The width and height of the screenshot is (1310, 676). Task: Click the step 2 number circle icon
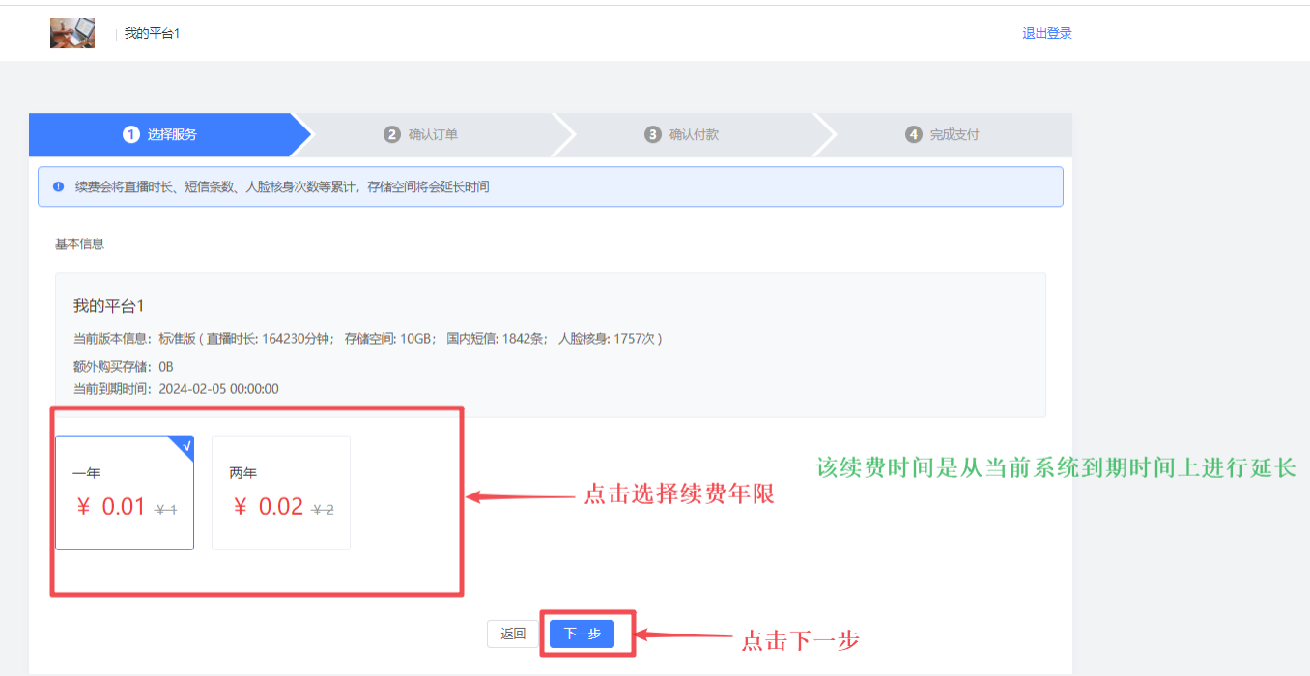point(392,135)
